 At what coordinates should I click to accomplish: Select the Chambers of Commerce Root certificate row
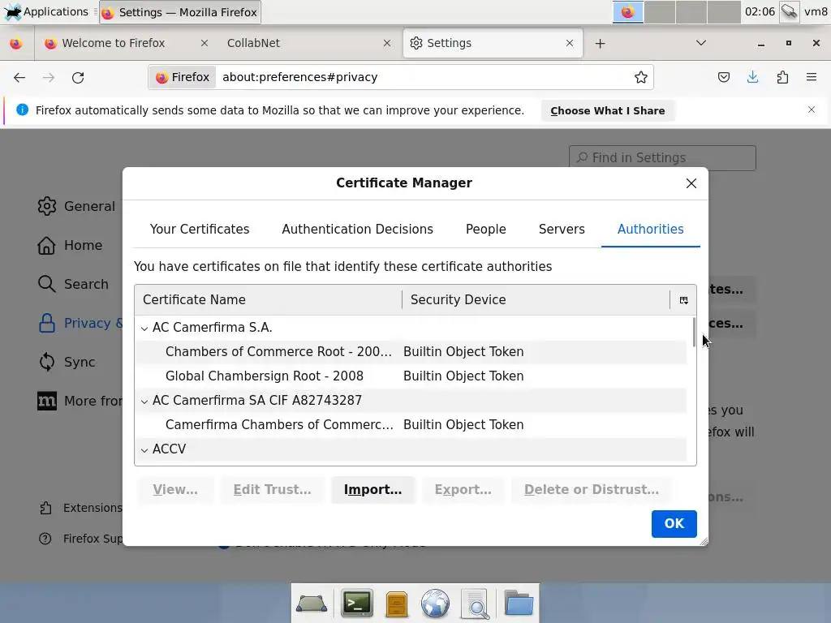[x=411, y=352]
